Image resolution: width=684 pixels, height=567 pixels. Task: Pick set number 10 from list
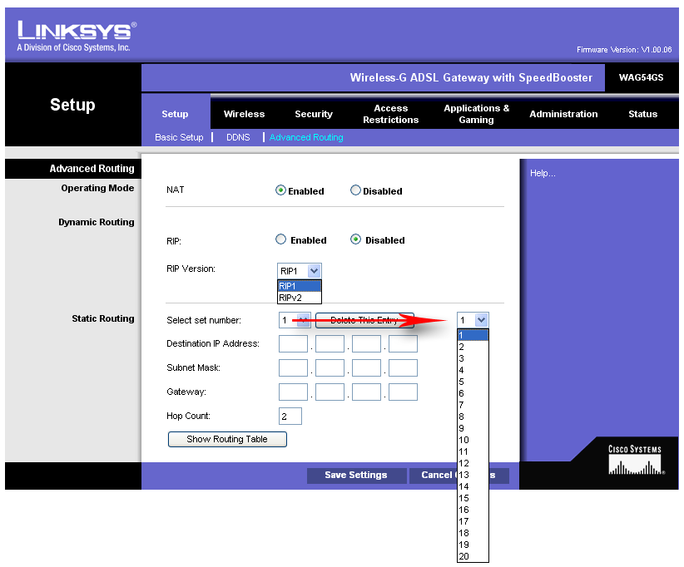point(473,440)
